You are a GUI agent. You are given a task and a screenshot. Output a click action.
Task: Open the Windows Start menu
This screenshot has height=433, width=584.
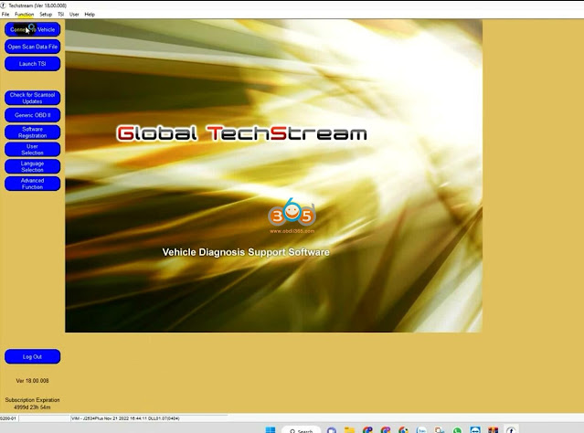click(271, 430)
